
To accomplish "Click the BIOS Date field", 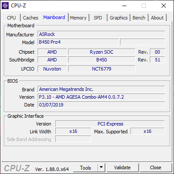I will pos(101,105).
